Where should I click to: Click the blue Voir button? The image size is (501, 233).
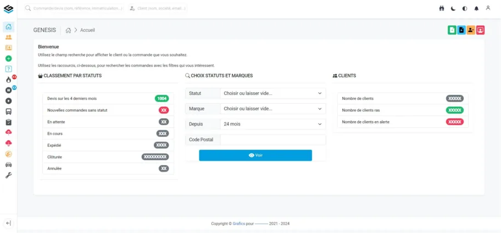click(x=255, y=155)
